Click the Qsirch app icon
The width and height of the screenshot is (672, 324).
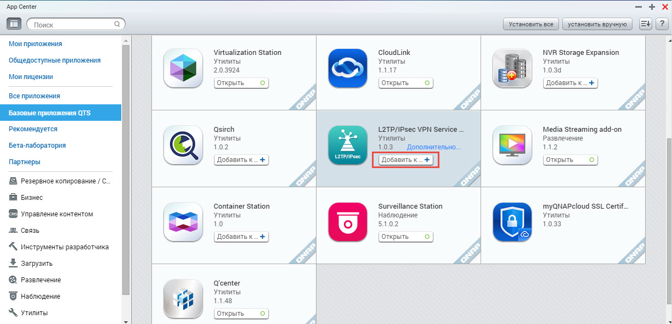pyautogui.click(x=183, y=145)
